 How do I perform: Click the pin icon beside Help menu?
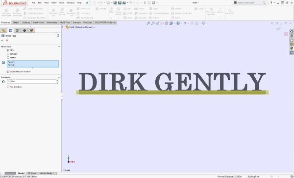click(87, 3)
